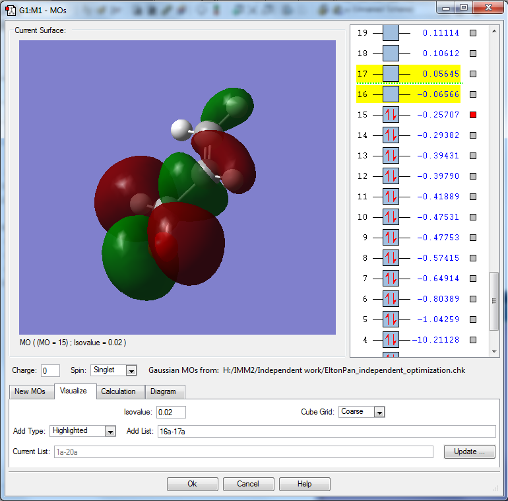The height and width of the screenshot is (501, 508).
Task: Select the orbital 10 electron pair box
Action: tap(391, 217)
